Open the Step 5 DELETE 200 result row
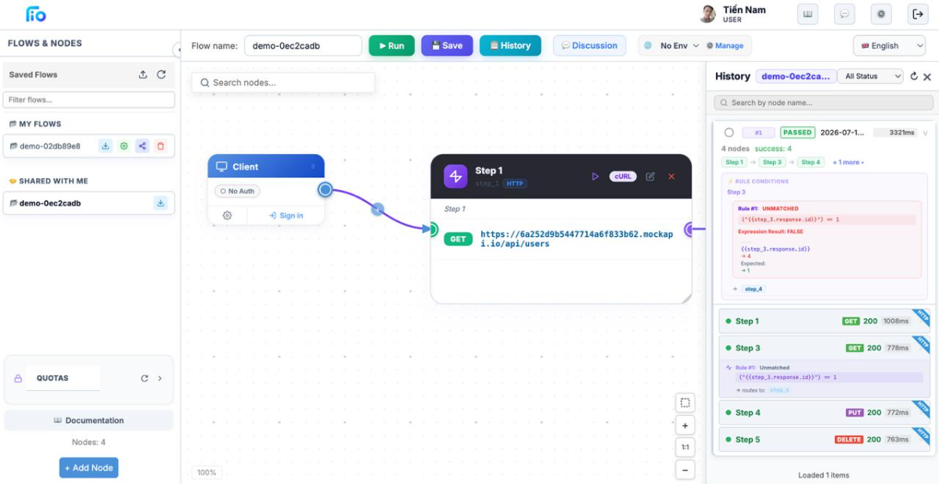 [x=823, y=439]
